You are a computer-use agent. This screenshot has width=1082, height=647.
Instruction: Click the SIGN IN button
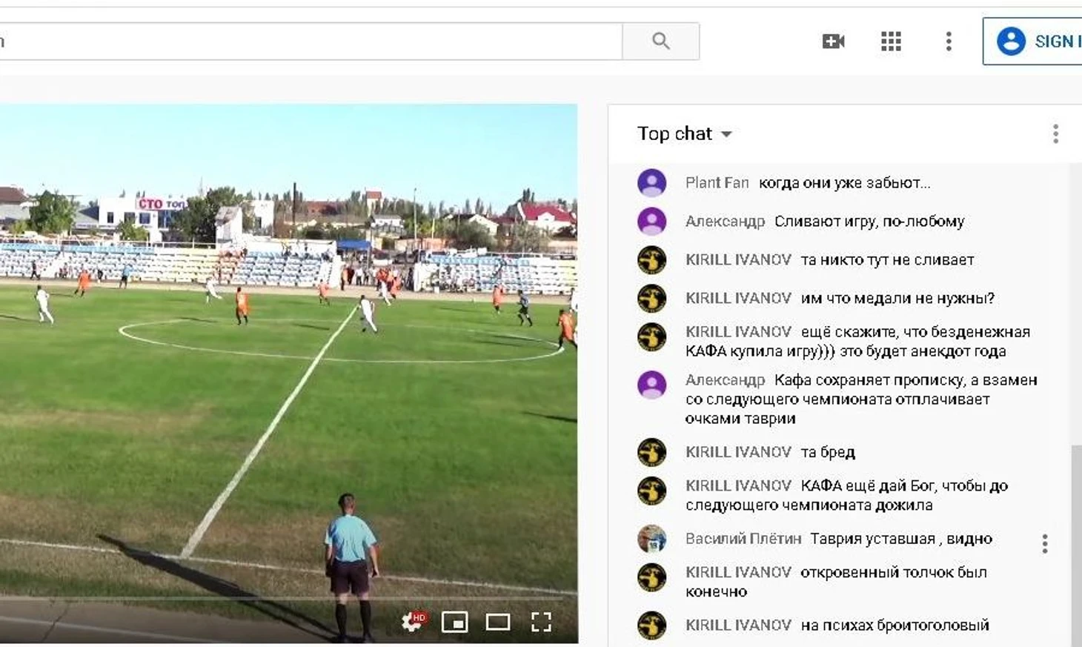click(x=1033, y=42)
